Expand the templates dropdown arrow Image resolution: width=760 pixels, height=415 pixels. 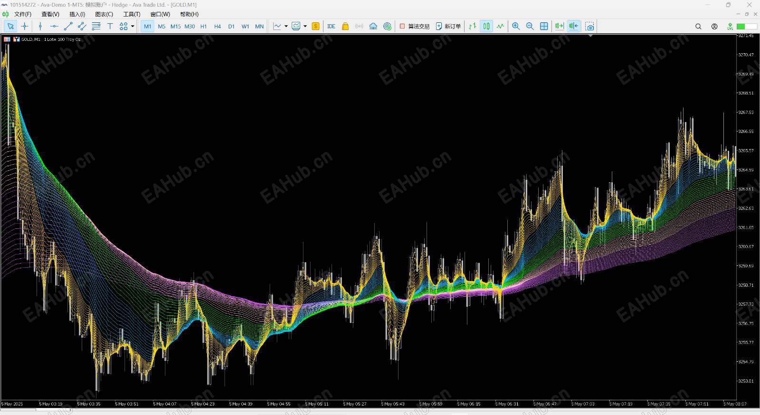[x=305, y=27]
